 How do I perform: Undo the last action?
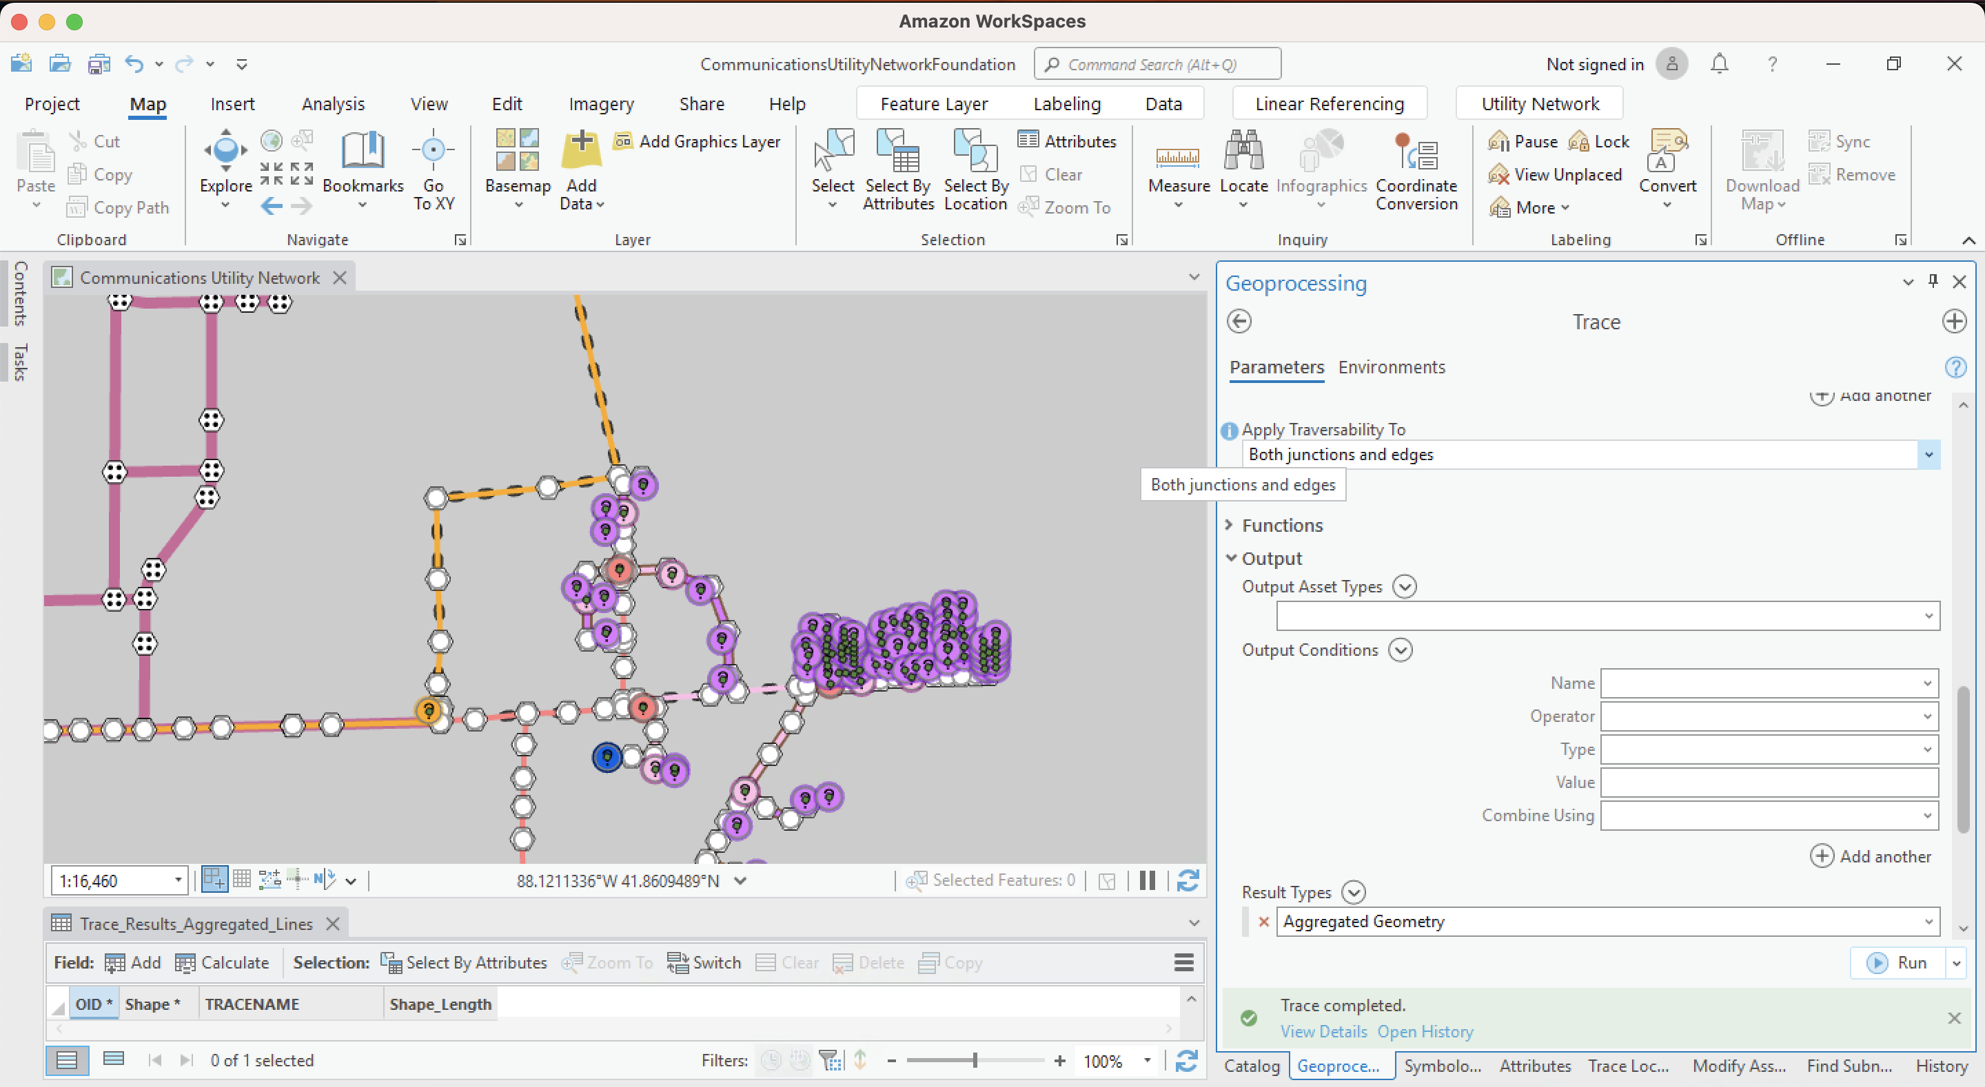click(134, 64)
